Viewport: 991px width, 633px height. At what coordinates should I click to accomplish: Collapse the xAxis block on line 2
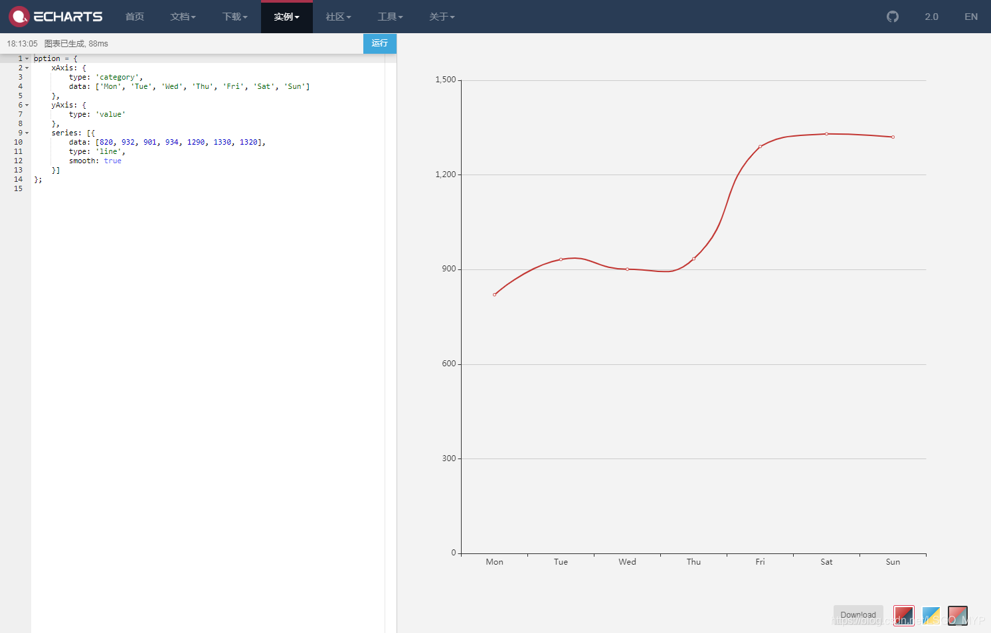27,68
